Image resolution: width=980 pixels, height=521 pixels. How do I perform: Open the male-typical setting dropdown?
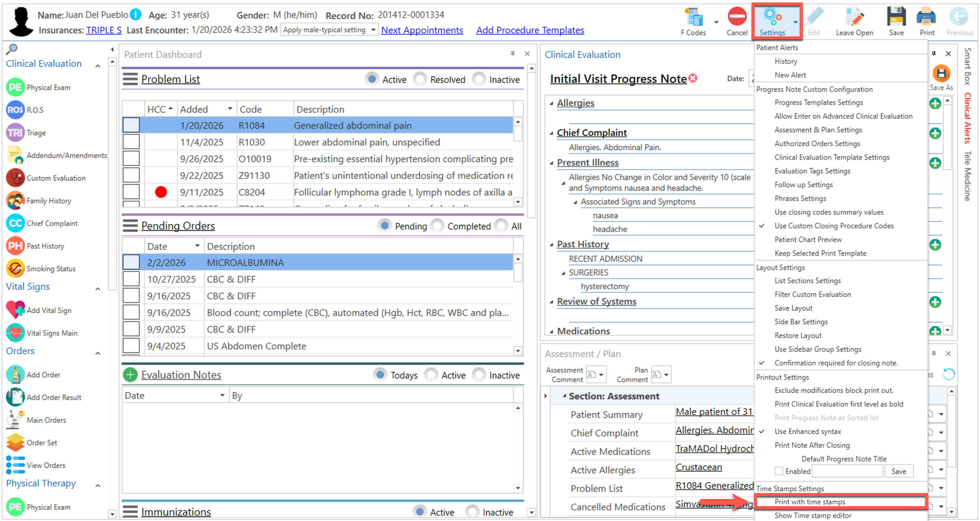tap(373, 30)
